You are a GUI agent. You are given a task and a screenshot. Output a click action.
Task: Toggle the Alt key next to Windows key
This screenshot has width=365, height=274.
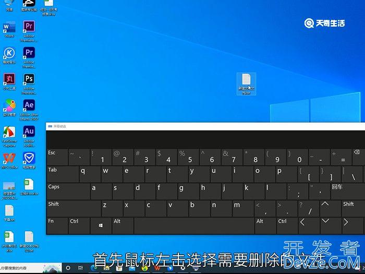tap(123, 225)
